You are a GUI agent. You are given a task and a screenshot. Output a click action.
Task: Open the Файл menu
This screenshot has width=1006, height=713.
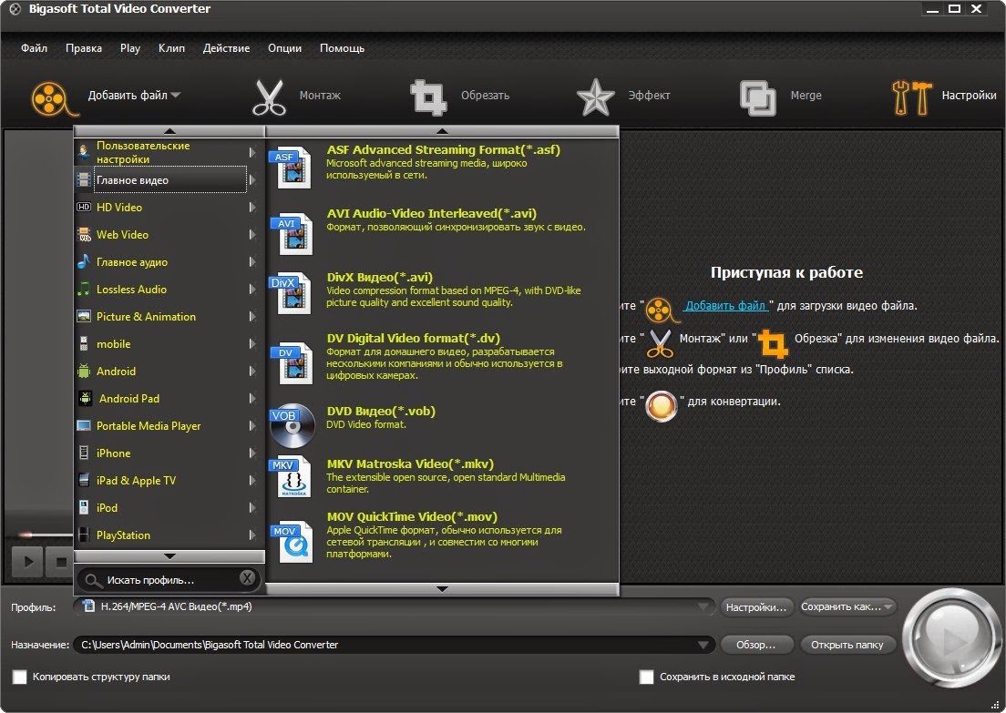click(x=34, y=48)
